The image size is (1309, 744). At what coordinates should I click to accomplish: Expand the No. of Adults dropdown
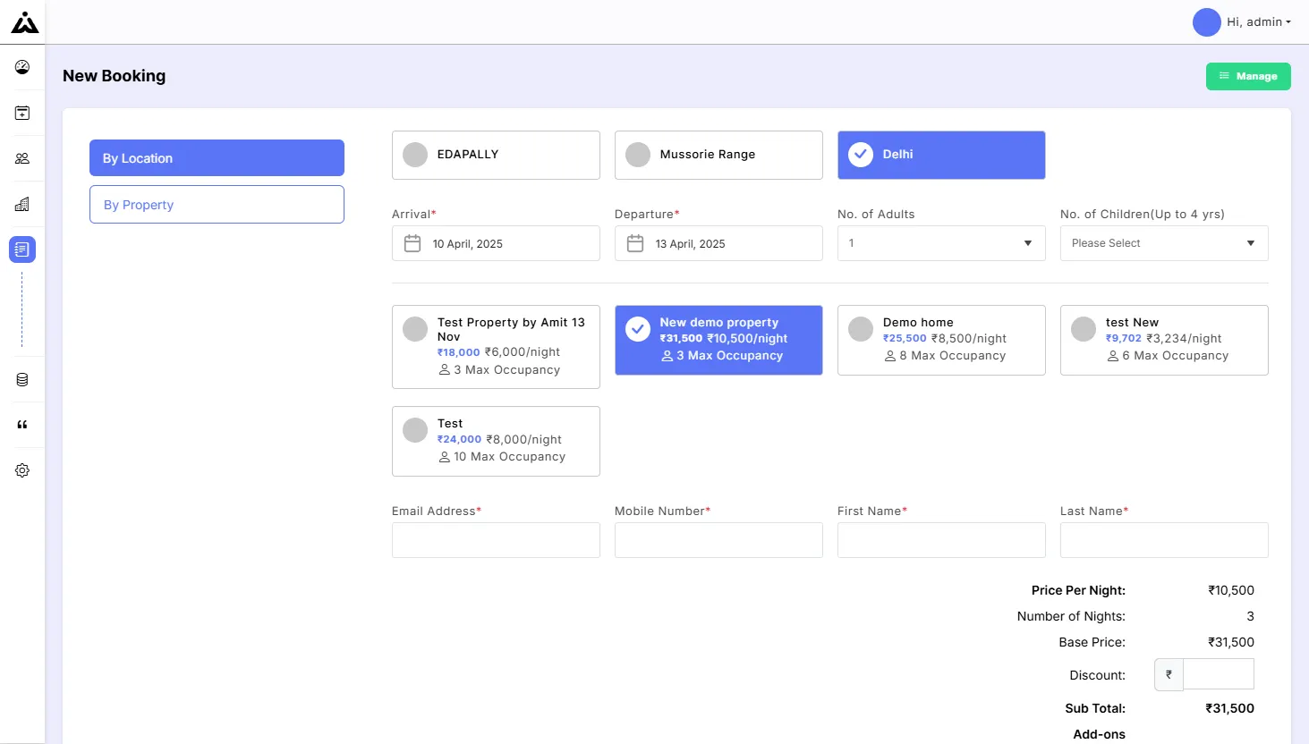click(940, 243)
